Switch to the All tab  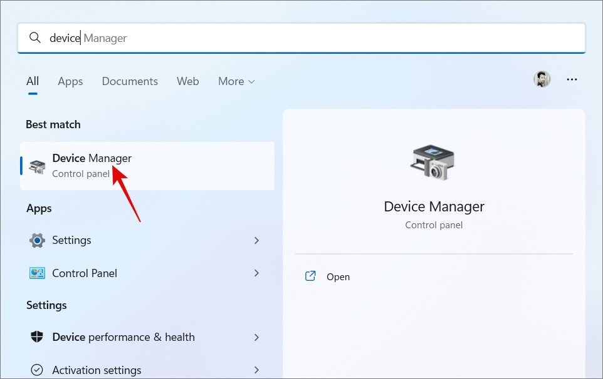click(33, 81)
